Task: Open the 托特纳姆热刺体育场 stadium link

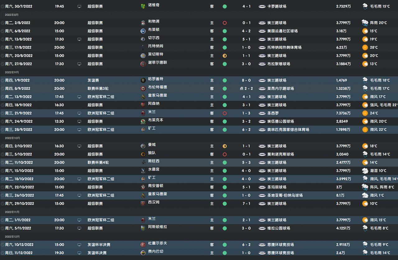Action: pyautogui.click(x=285, y=48)
